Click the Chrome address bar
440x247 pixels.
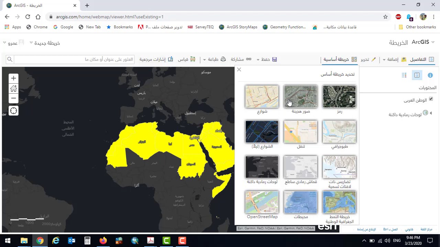pos(213,17)
